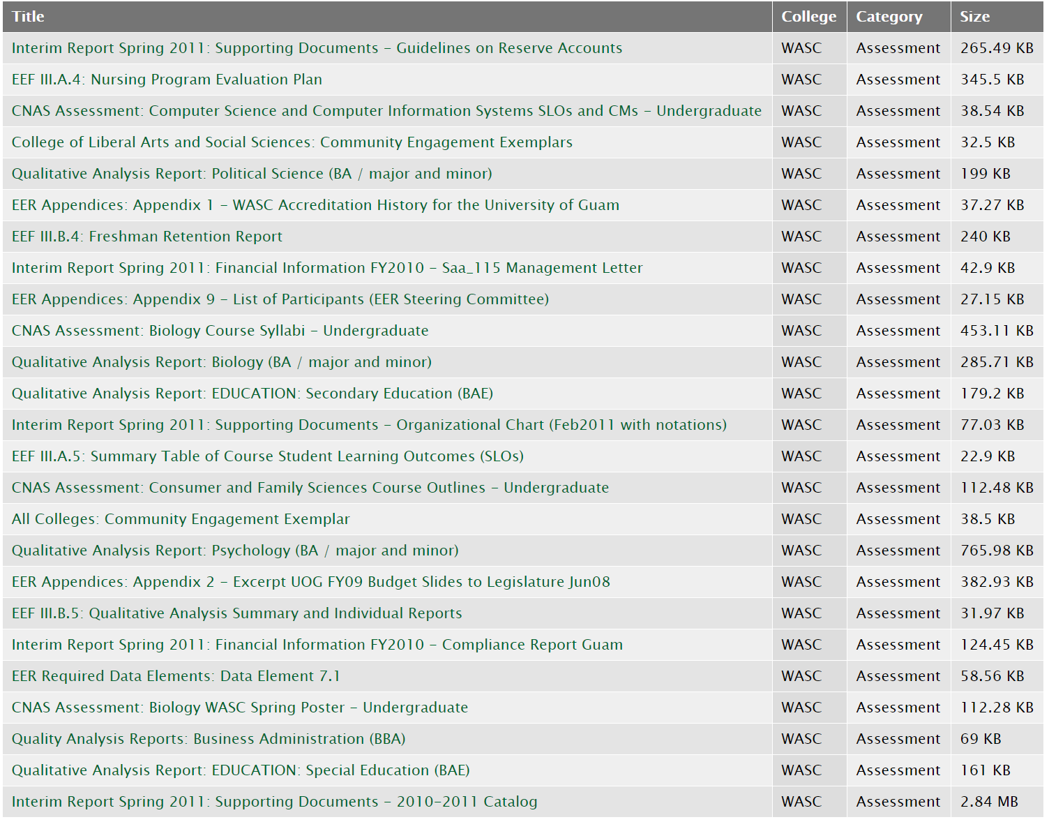The height and width of the screenshot is (822, 1049).
Task: Select the 42.9 KB size cell
Action: (x=997, y=268)
